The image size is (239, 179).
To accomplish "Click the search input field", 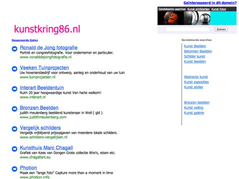I will 188,29.
